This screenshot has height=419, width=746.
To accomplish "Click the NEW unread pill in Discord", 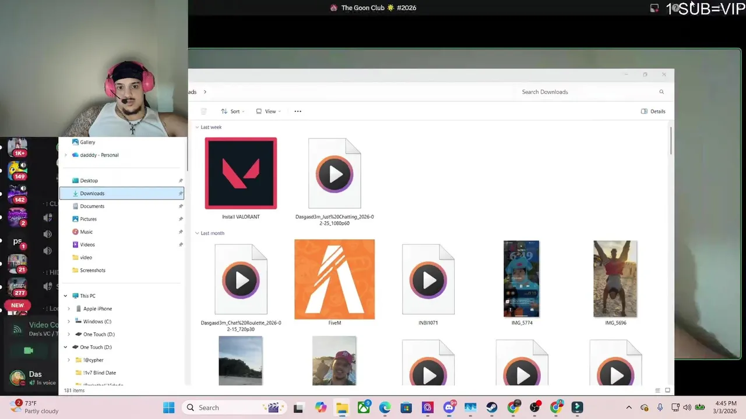I will click(17, 305).
